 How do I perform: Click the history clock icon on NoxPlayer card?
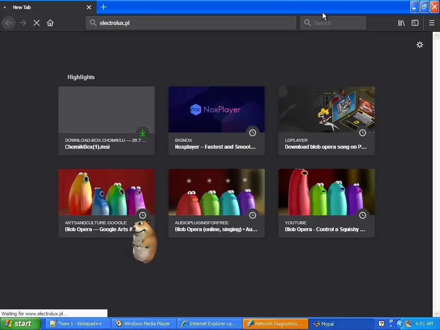(x=253, y=132)
